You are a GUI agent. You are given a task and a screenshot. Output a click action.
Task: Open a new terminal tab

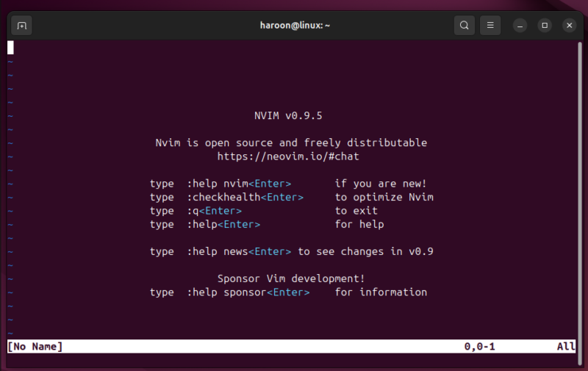pos(22,26)
